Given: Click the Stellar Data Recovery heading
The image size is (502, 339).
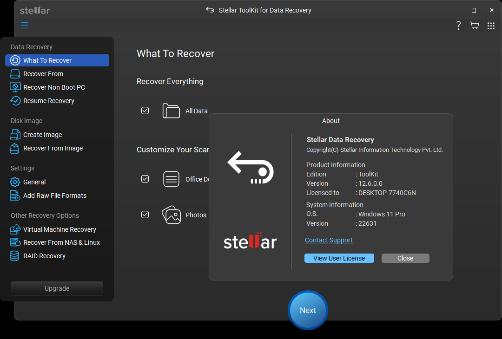Looking at the screenshot, I should point(340,140).
